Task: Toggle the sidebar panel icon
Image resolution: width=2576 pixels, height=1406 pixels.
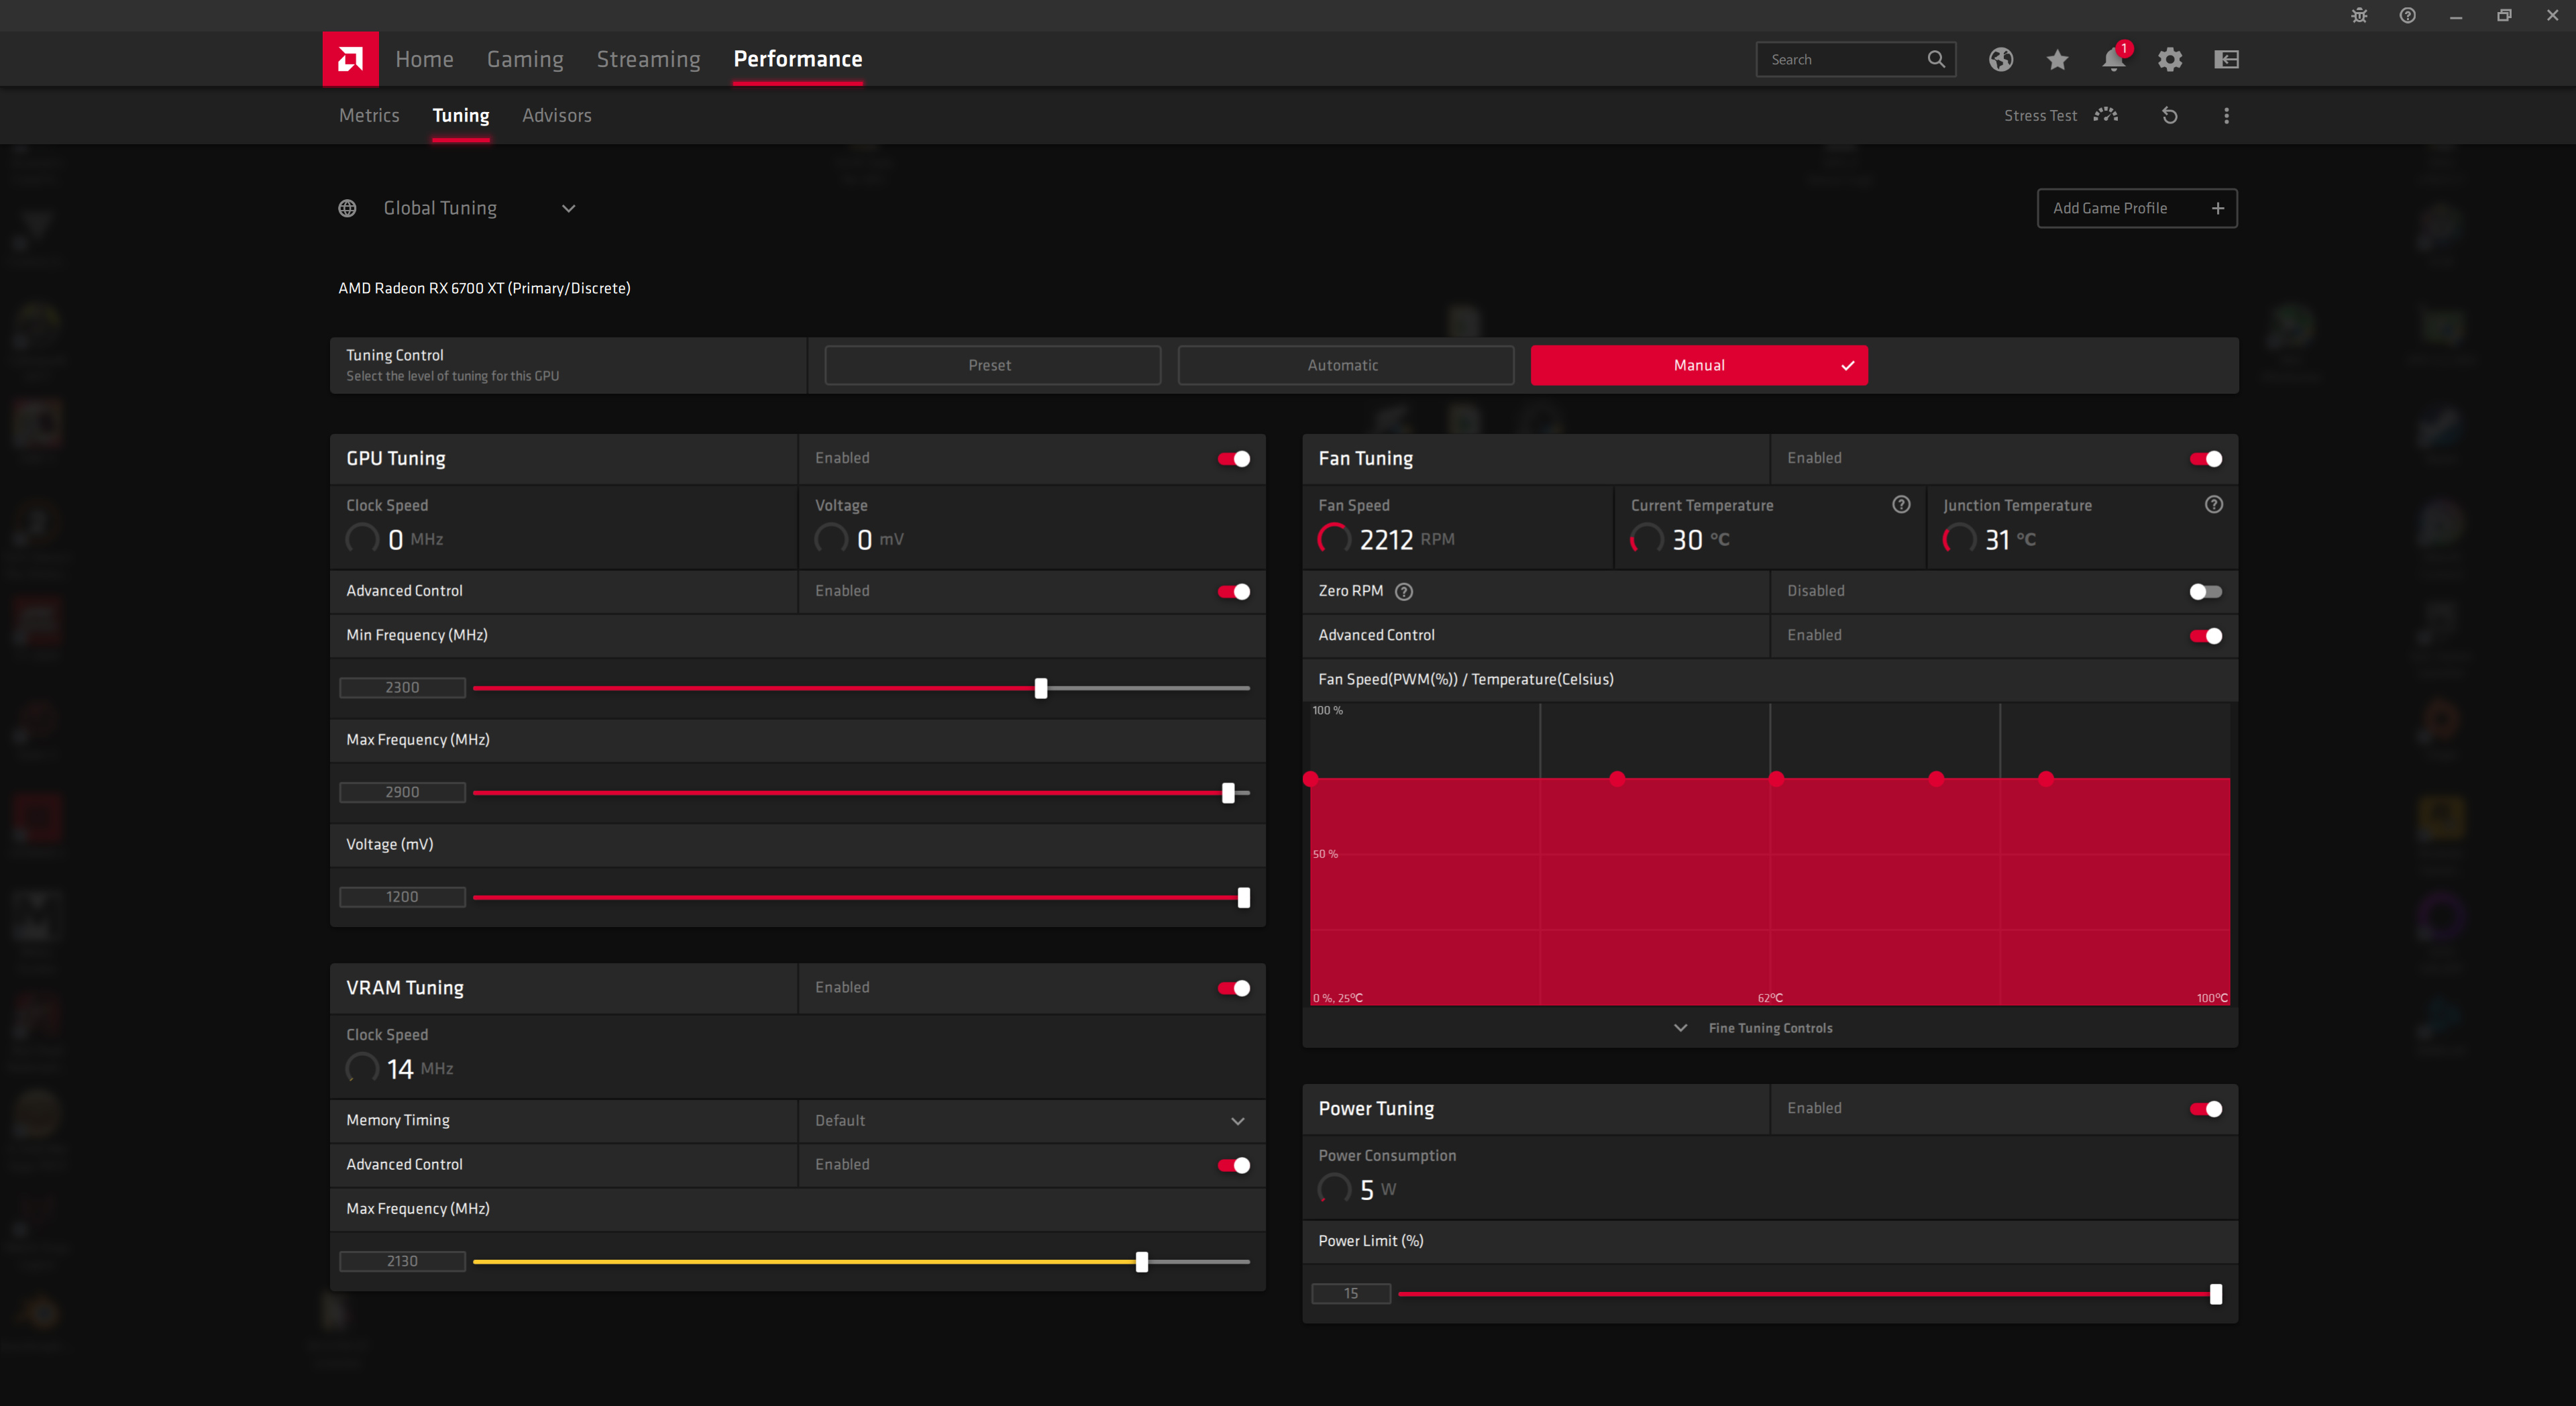Action: coord(2226,60)
